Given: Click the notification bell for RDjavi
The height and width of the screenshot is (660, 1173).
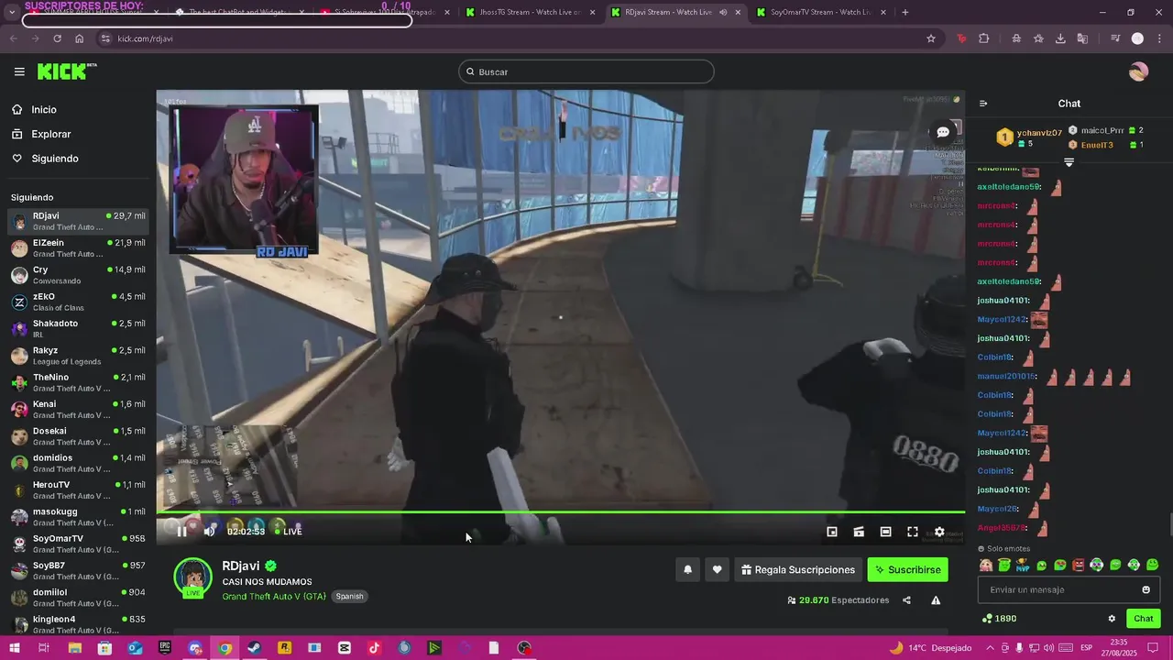Looking at the screenshot, I should click(687, 570).
